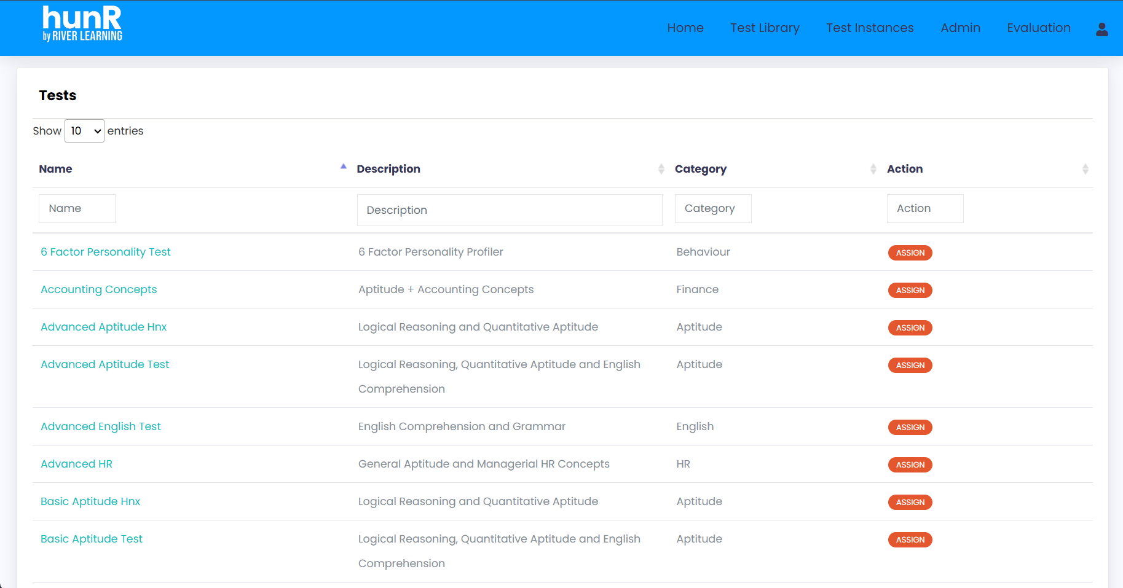Open the Advanced English Test link

pos(101,426)
